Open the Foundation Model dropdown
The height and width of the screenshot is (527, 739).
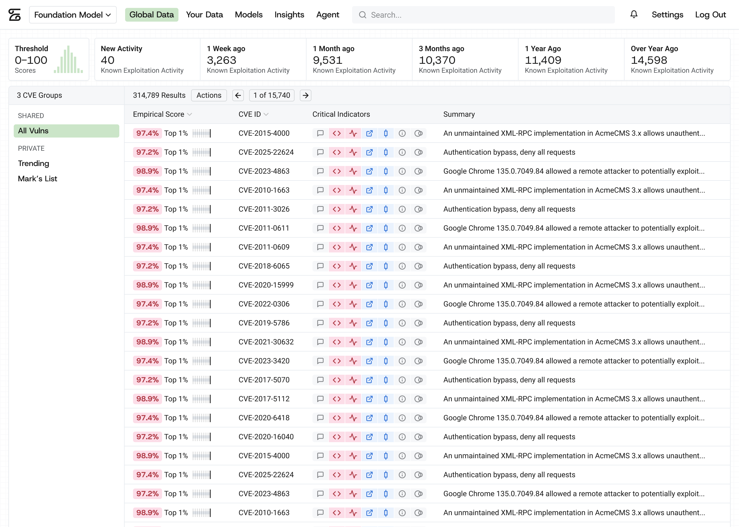coord(73,14)
